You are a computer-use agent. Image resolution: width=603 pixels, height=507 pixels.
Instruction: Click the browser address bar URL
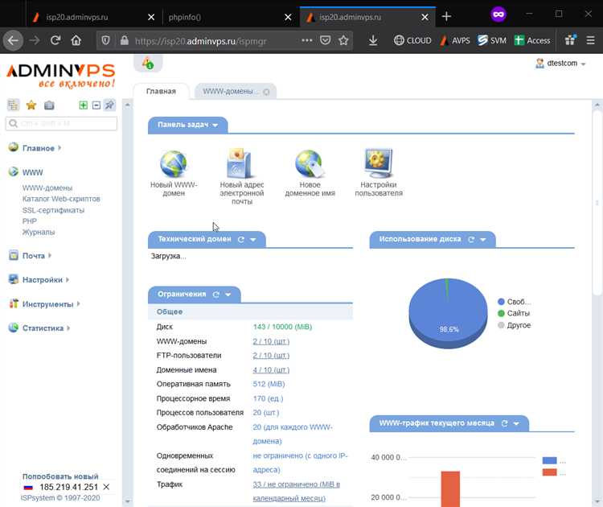[200, 40]
